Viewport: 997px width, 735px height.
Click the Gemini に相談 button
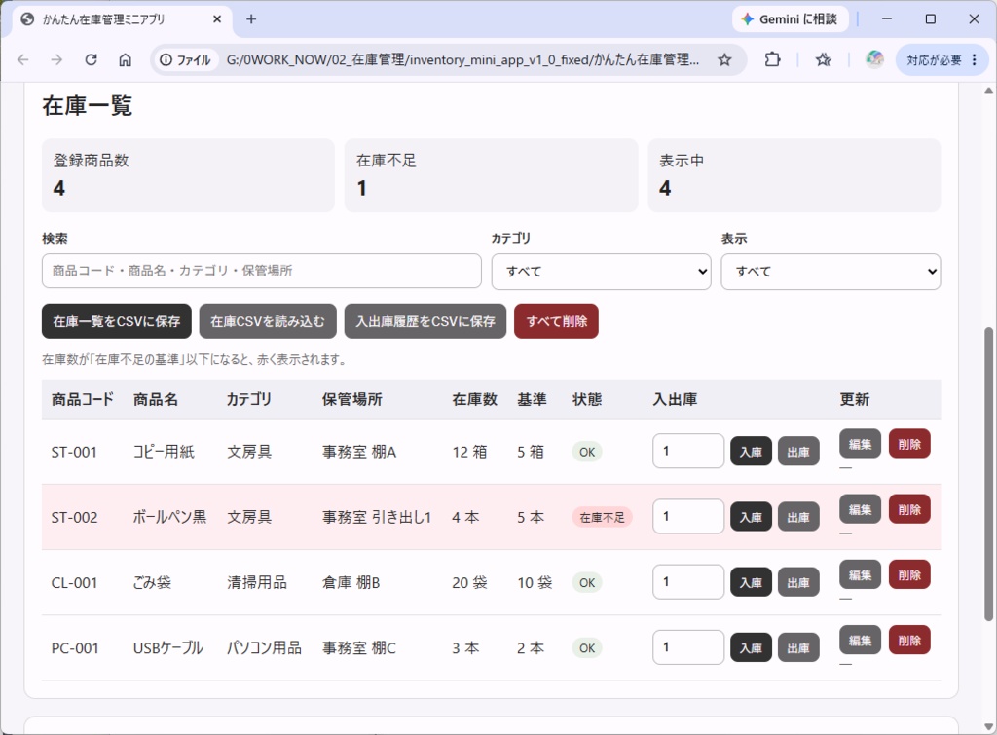tap(789, 19)
